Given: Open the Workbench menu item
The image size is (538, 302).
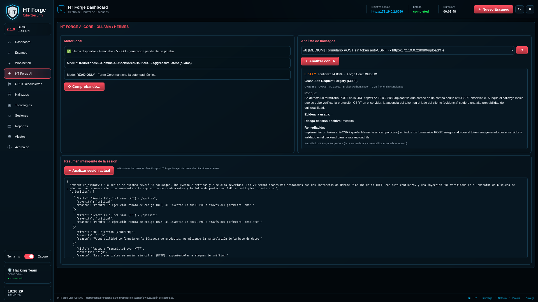Looking at the screenshot, I should coord(27,63).
